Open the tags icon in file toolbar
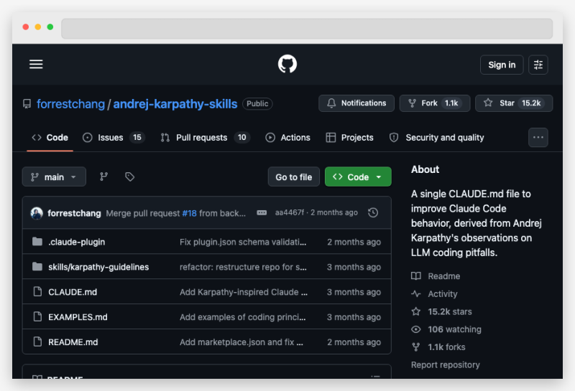The height and width of the screenshot is (391, 575). click(x=129, y=176)
